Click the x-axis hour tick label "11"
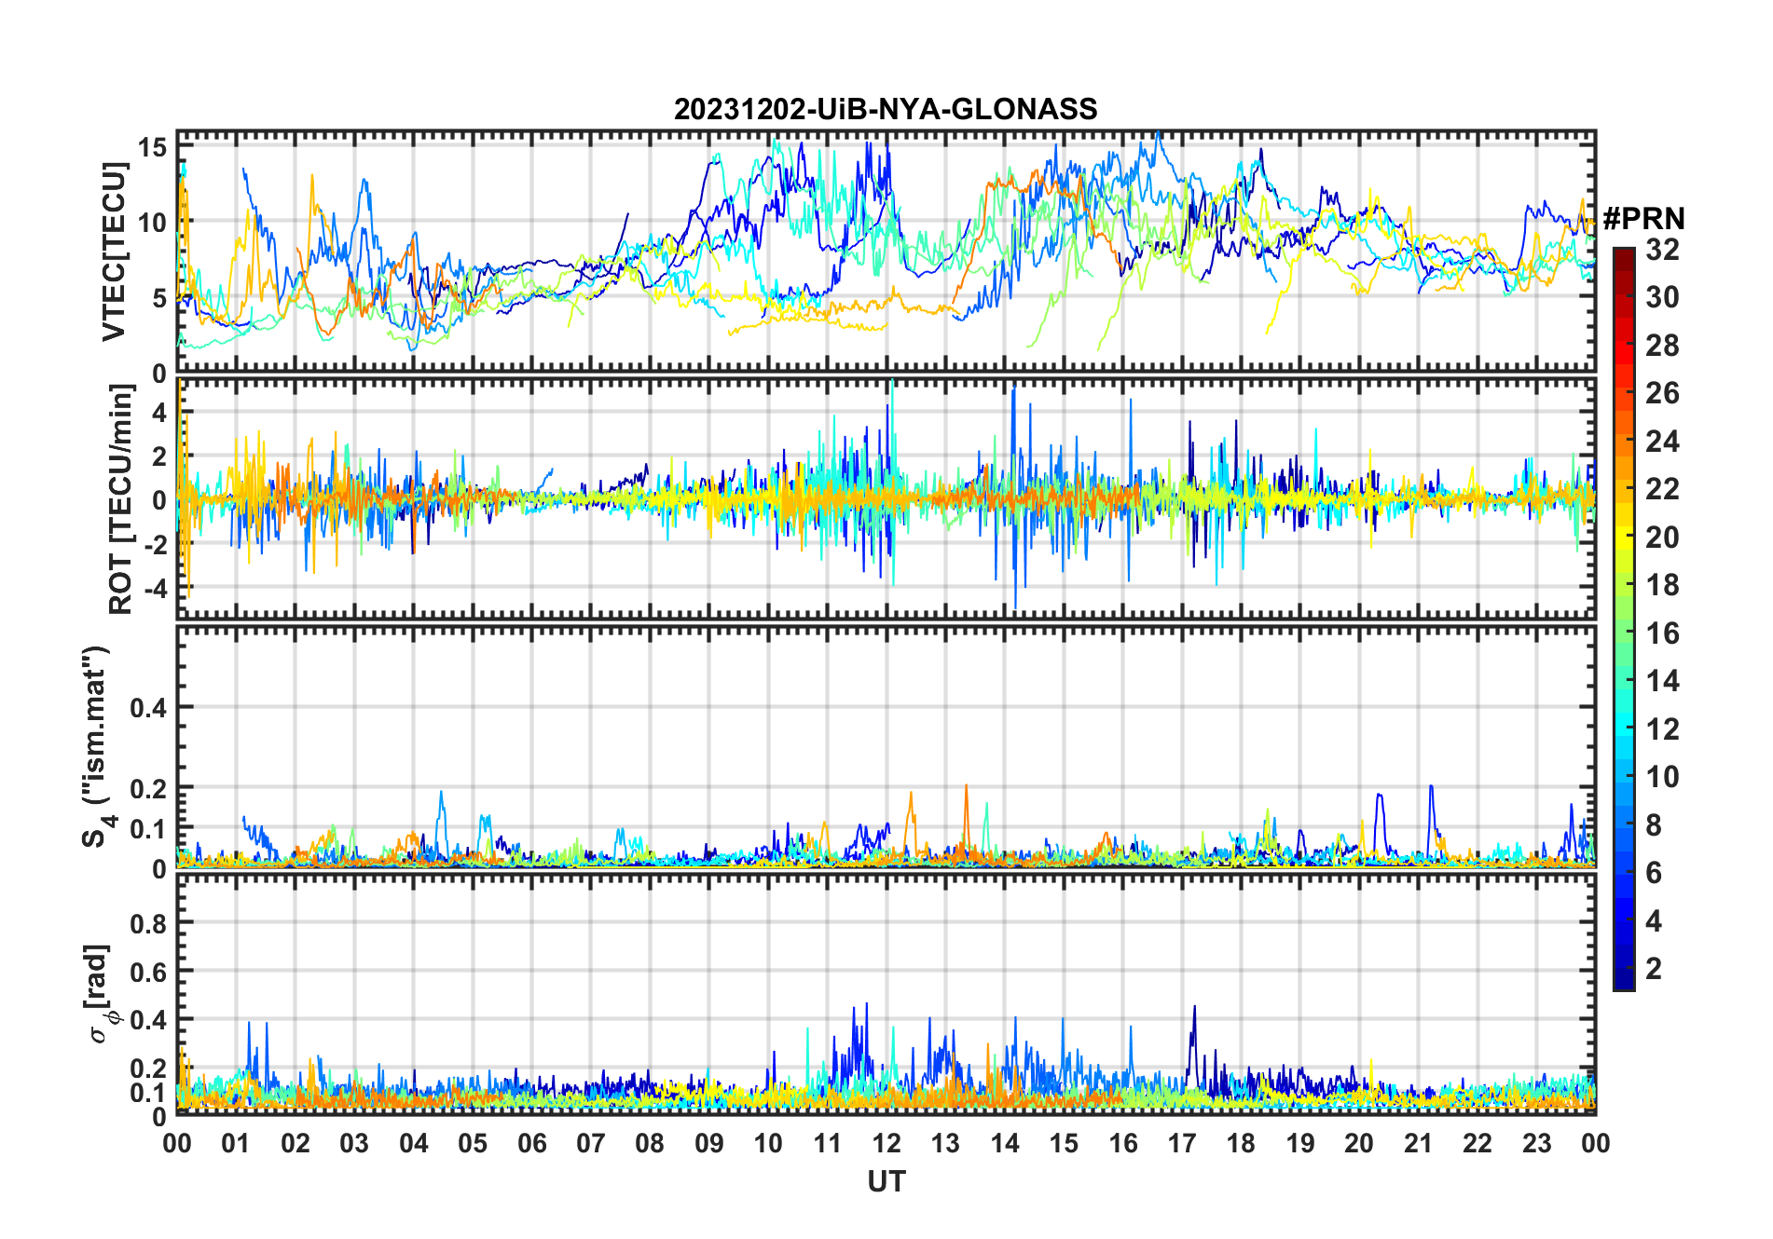This screenshot has height=1239, width=1773. pos(828,1143)
